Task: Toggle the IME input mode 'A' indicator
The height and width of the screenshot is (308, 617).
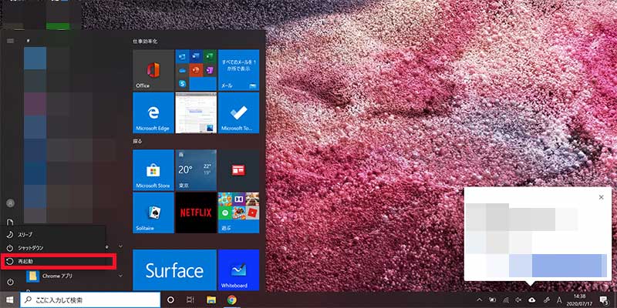Action: click(x=559, y=300)
